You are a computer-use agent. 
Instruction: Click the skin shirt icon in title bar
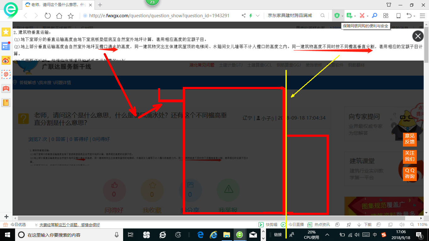coord(389,5)
